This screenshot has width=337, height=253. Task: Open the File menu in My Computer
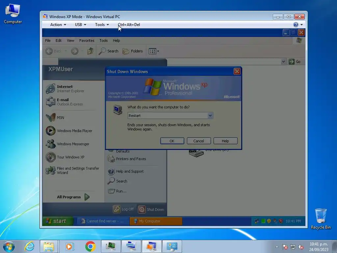pyautogui.click(x=48, y=41)
